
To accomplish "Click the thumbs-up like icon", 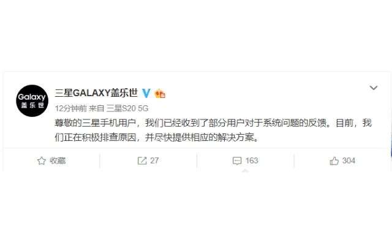I will coord(334,160).
